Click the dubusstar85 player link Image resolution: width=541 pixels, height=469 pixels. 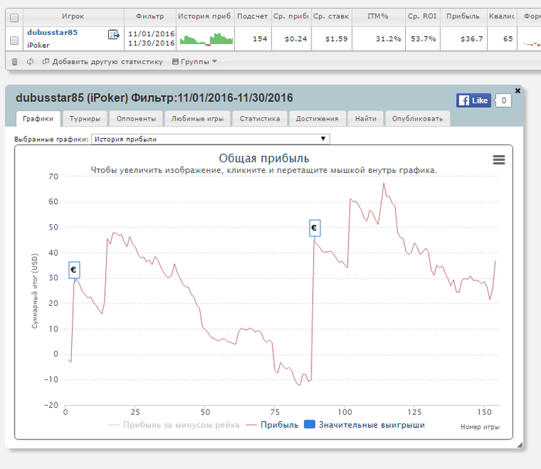coord(53,32)
